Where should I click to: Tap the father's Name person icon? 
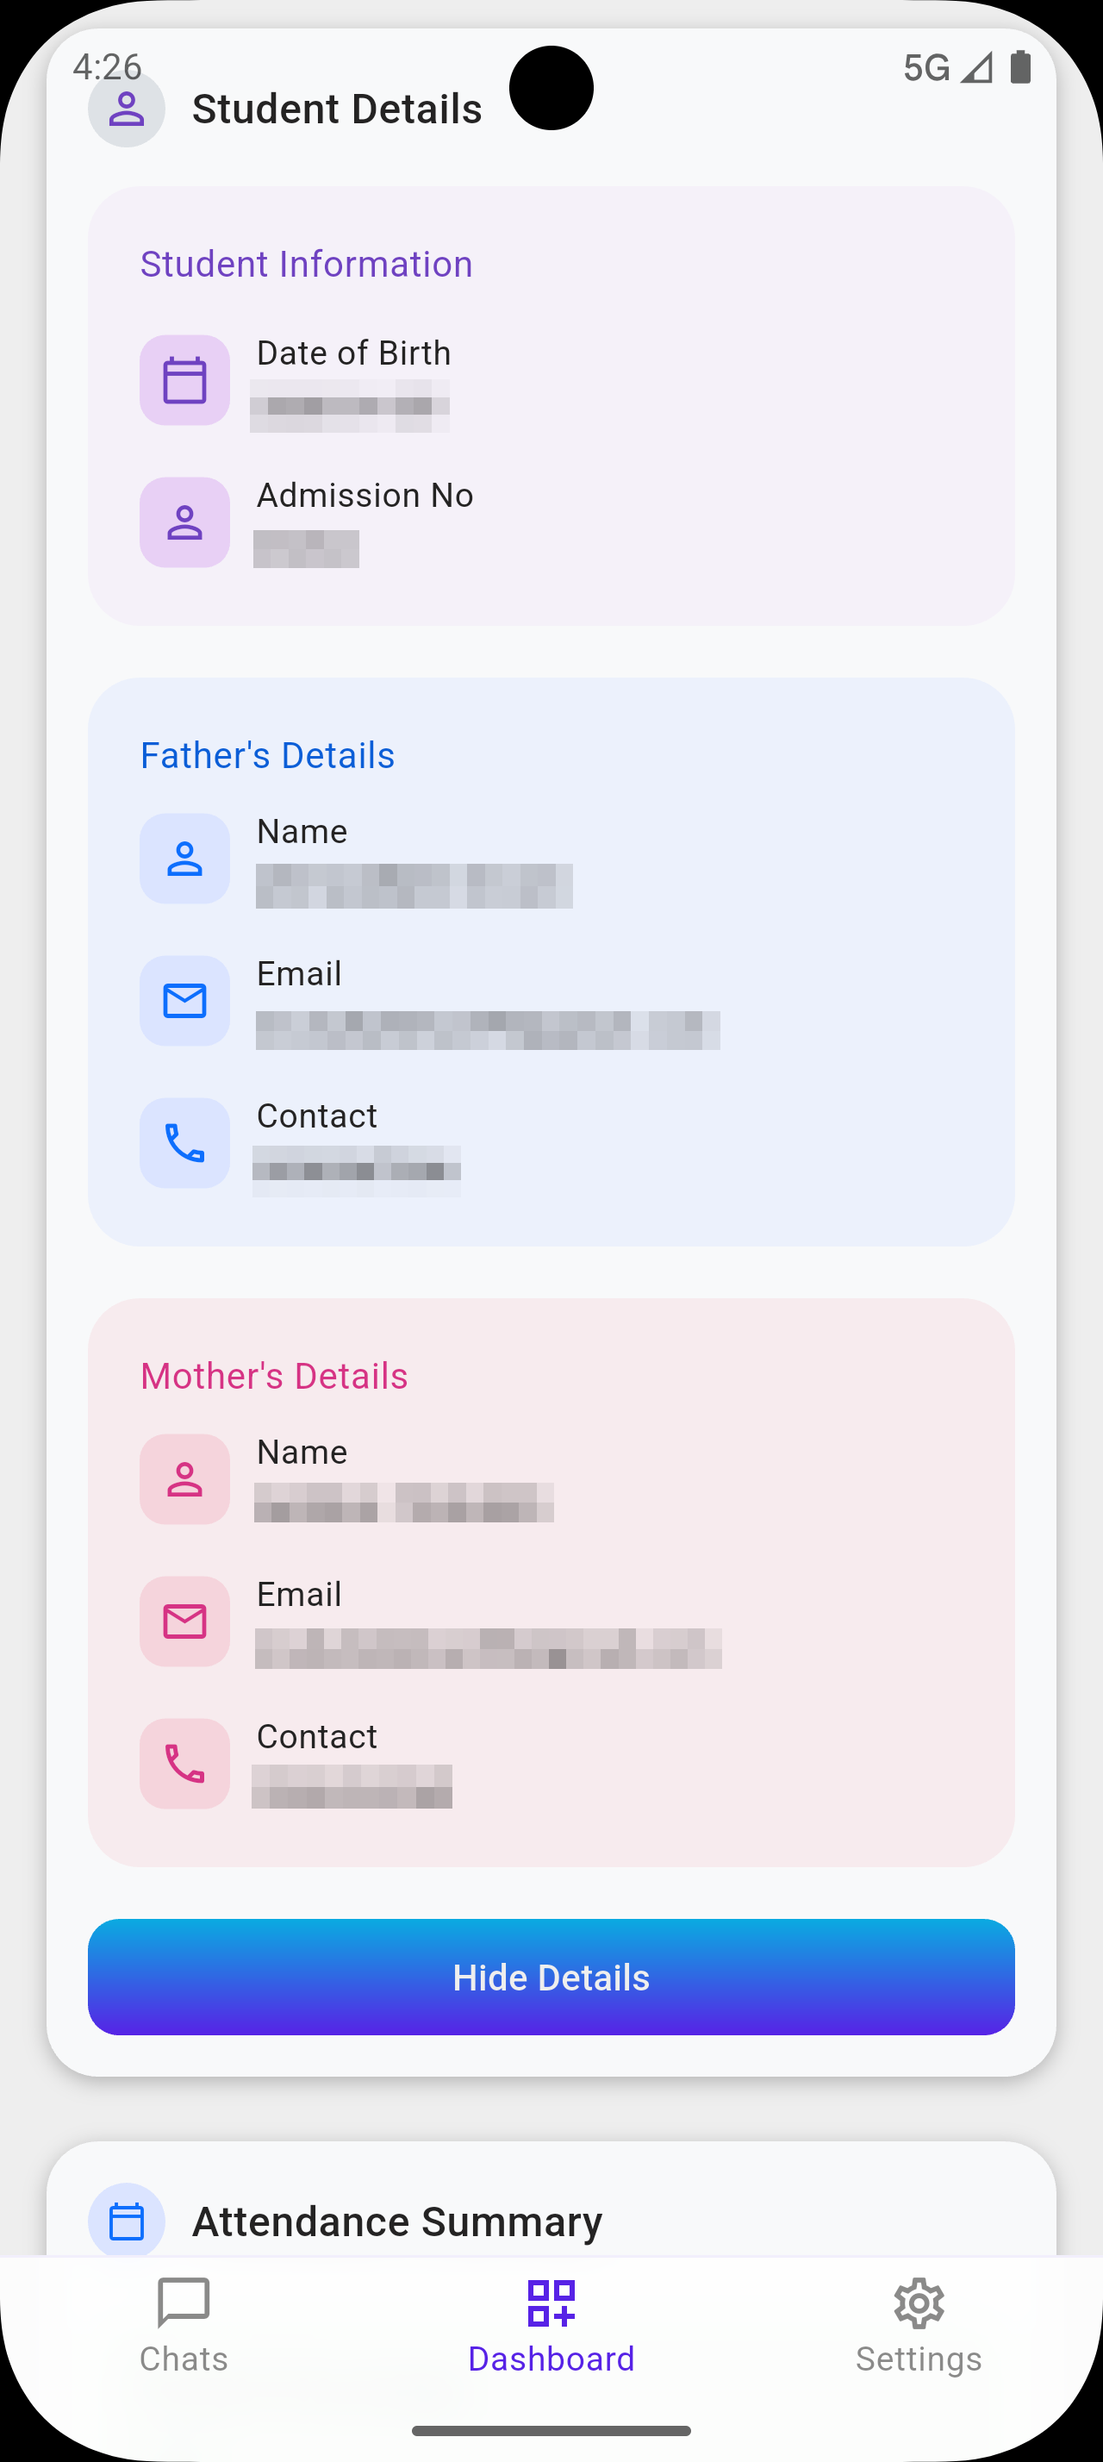tap(184, 859)
